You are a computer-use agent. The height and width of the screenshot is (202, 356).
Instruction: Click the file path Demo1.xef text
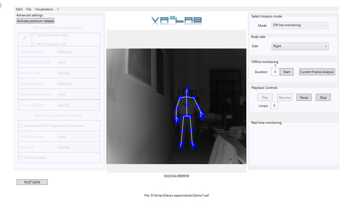click(x=176, y=195)
